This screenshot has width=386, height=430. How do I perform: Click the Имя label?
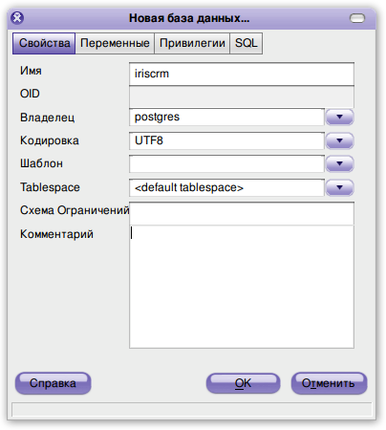coord(31,71)
